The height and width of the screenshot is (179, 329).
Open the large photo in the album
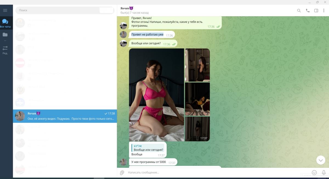tap(157, 95)
